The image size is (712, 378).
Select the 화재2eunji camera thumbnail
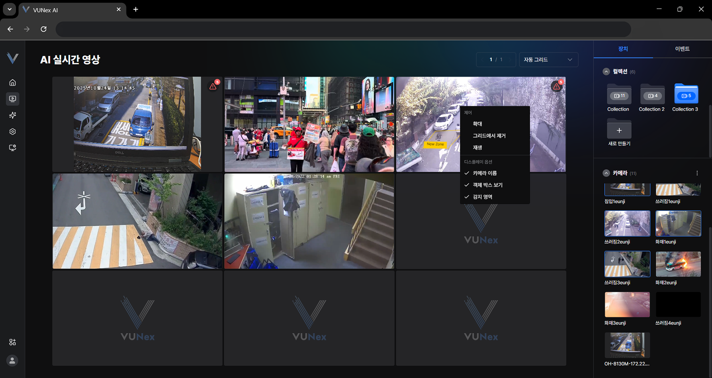tap(678, 264)
